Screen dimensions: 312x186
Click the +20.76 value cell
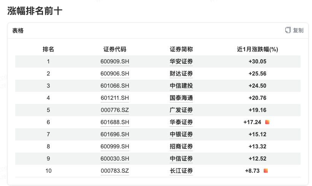[x=258, y=98]
